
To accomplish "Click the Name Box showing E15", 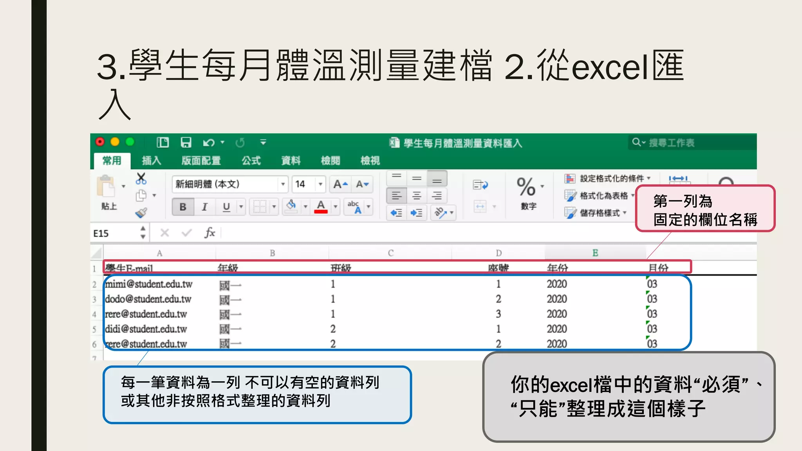I will click(x=114, y=233).
